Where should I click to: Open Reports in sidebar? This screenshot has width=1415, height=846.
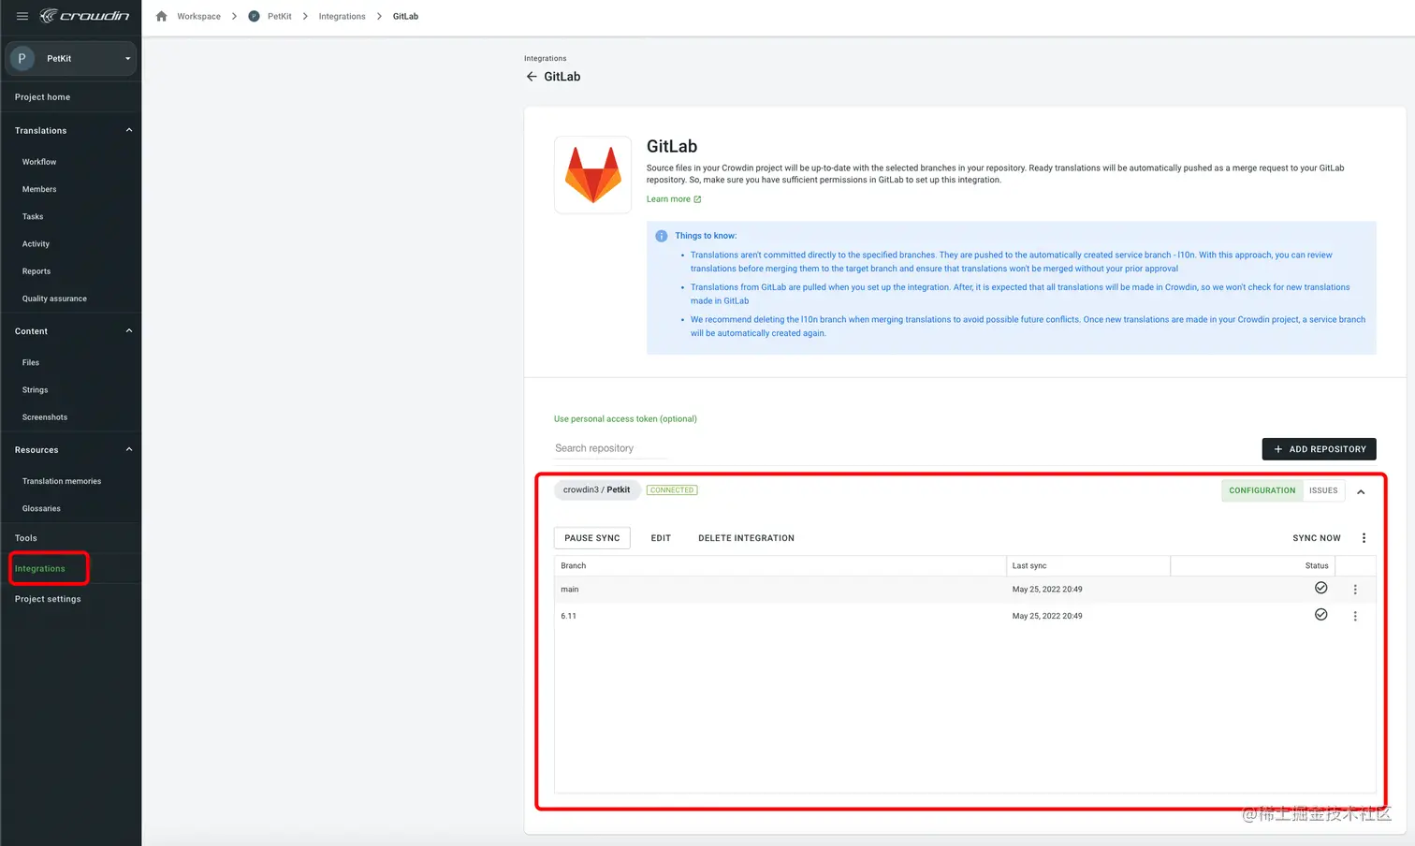[x=36, y=271]
